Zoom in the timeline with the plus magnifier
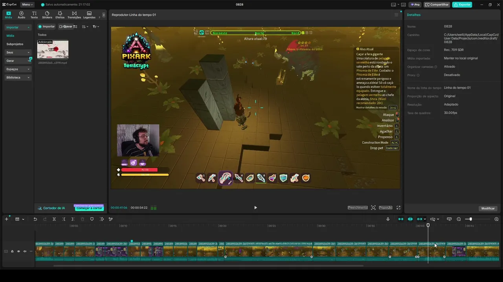 pyautogui.click(x=496, y=219)
